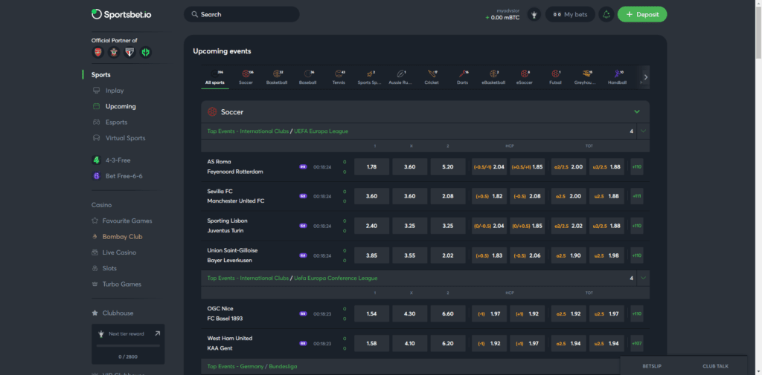The image size is (762, 375).
Task: Bet on Sporting v Juventus draw at 3.25
Action: coord(410,226)
